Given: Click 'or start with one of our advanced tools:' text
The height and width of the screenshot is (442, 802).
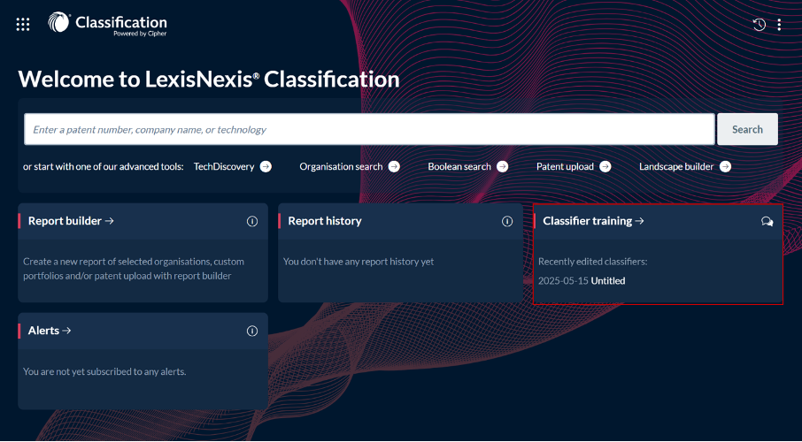Looking at the screenshot, I should coord(104,166).
